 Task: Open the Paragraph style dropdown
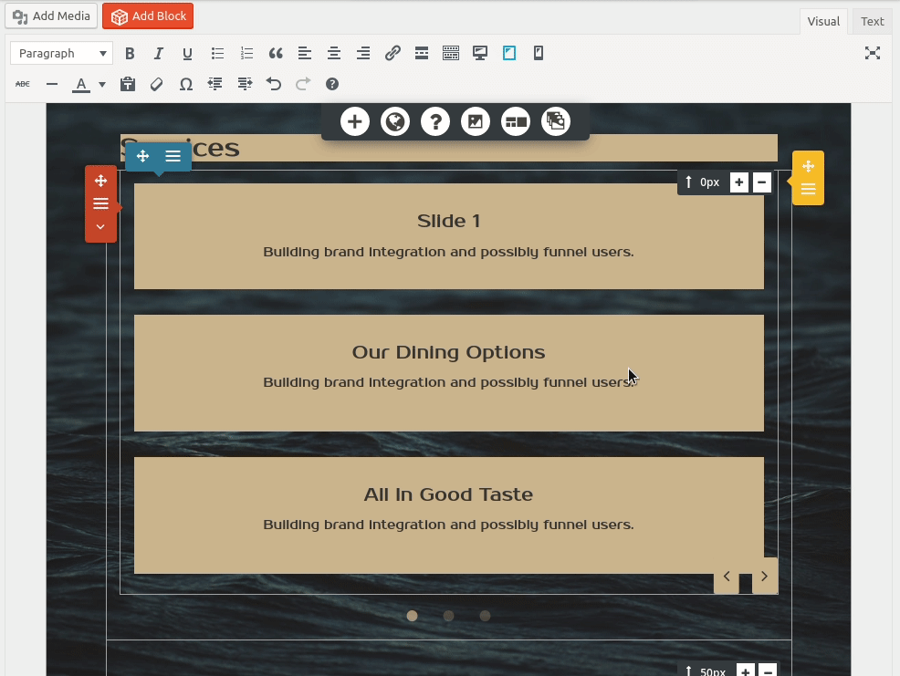pos(60,53)
